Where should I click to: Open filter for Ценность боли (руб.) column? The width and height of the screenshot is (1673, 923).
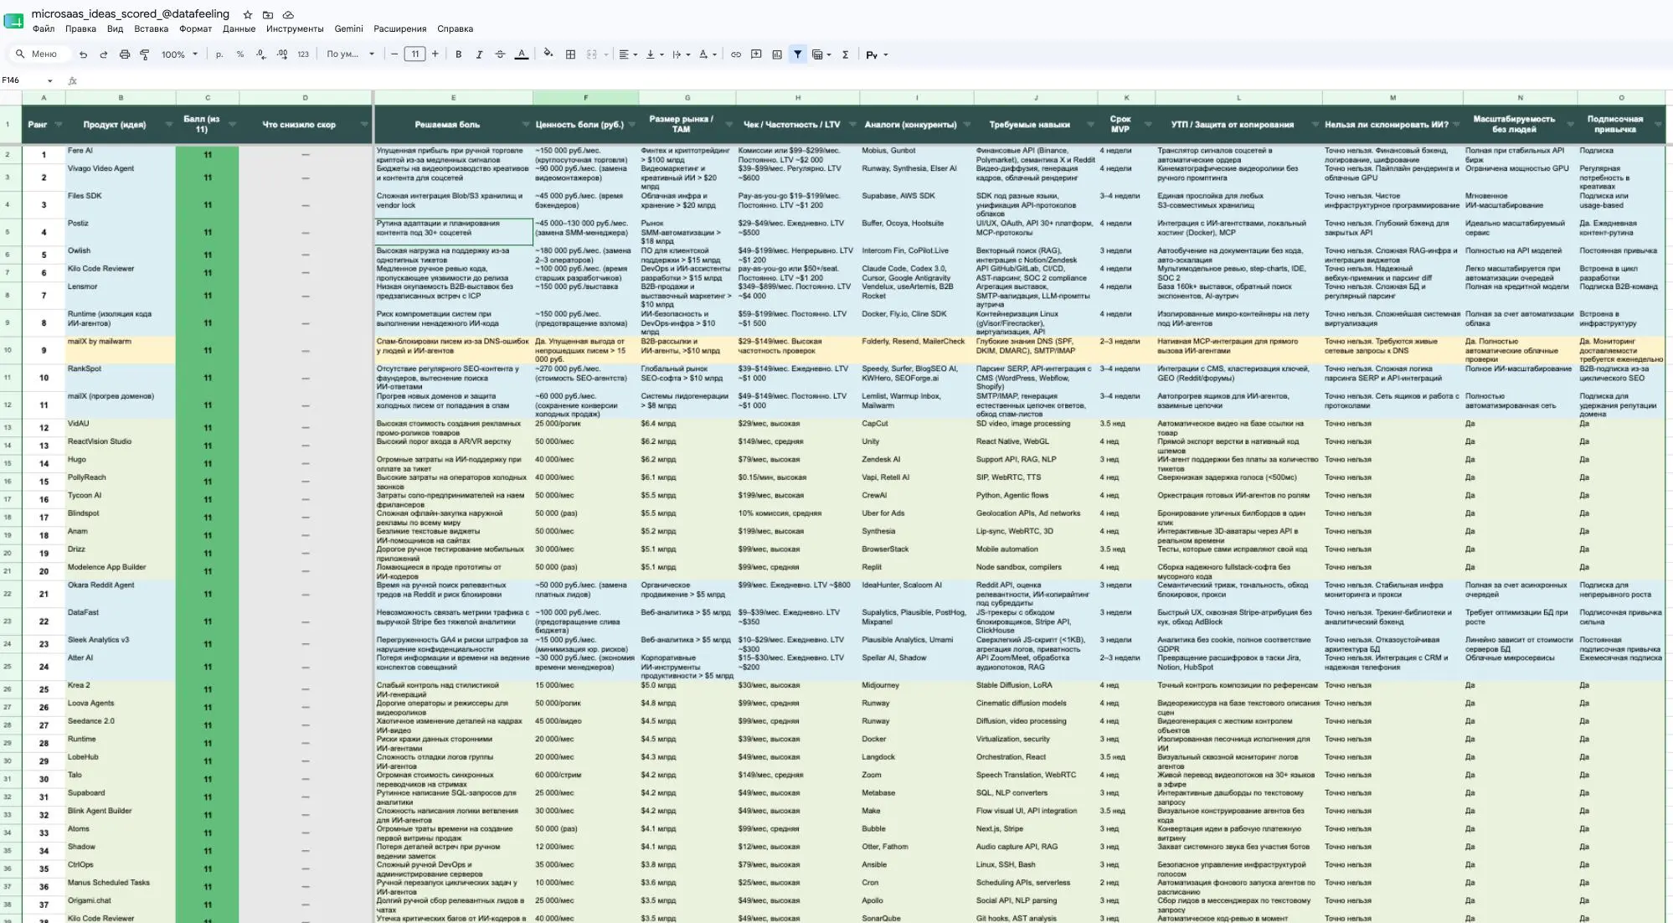tap(631, 125)
